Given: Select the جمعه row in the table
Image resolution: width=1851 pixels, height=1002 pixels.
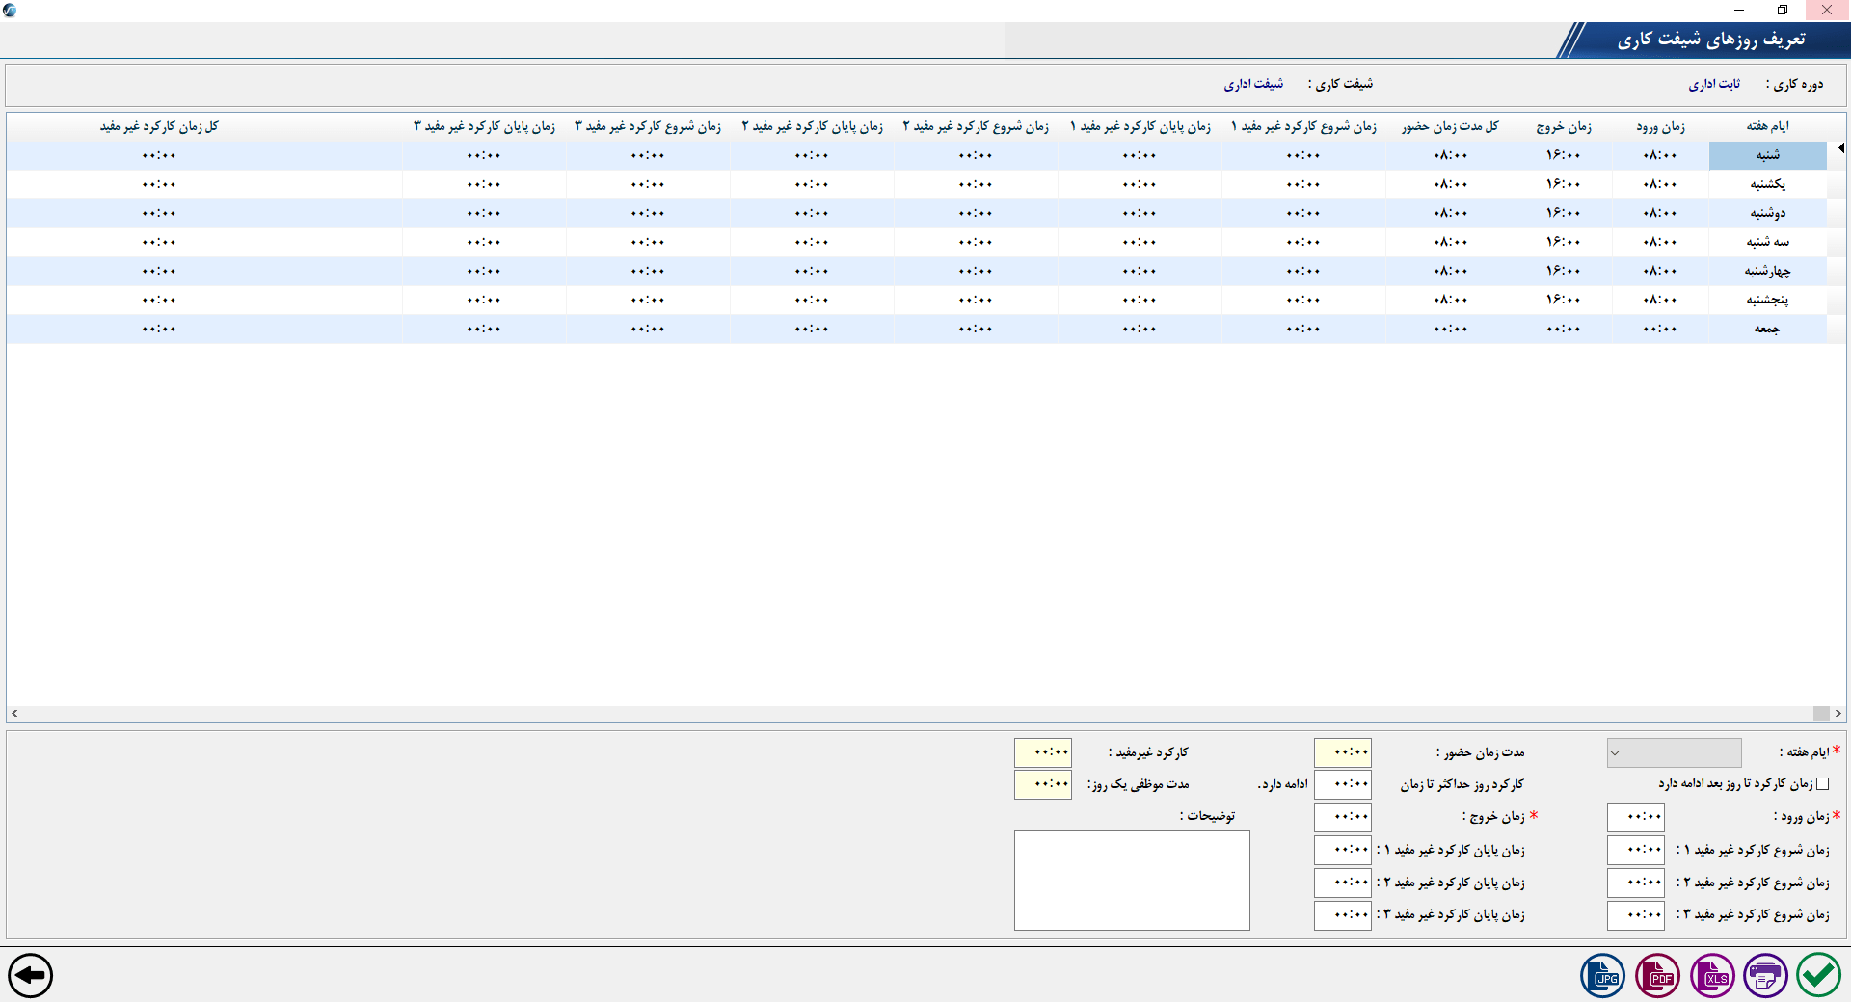Looking at the screenshot, I should [1767, 330].
